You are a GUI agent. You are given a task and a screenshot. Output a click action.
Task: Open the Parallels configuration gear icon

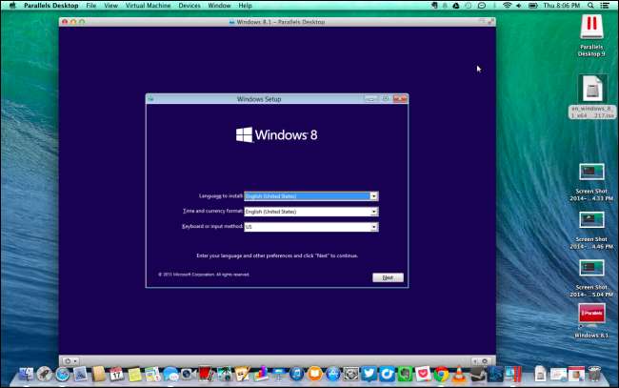click(485, 361)
